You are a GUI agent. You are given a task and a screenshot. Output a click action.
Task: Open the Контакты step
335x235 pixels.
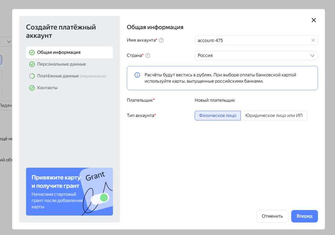click(48, 88)
